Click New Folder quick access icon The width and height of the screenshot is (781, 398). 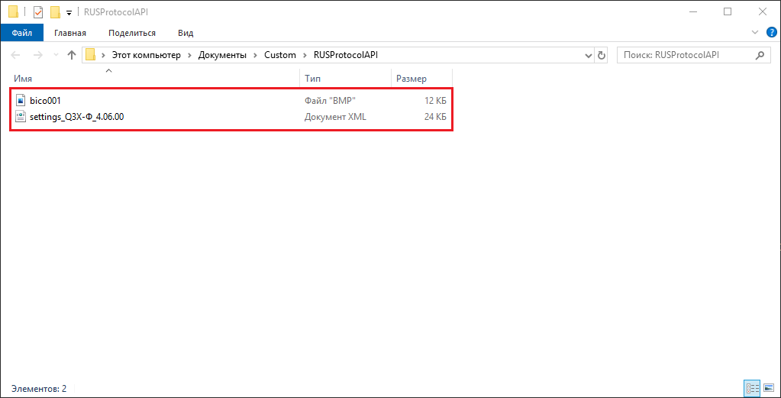55,12
